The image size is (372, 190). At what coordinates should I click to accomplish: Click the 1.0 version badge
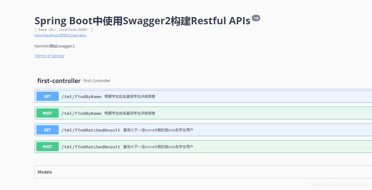point(256,18)
